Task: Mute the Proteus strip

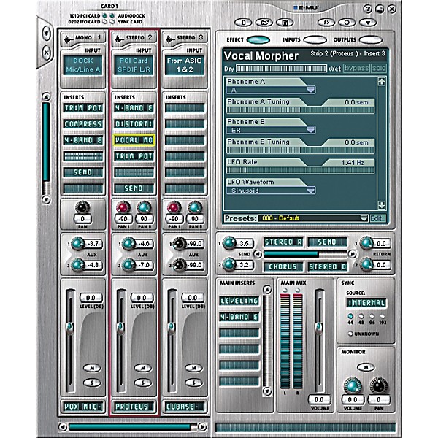Action: 143,368
